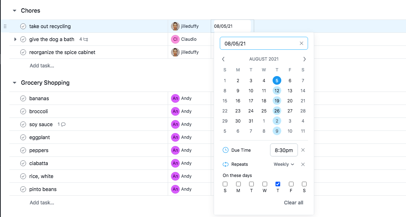Open subtasks icon on 'give the dog a bath'
Screen dimensions: 406x217
pos(86,40)
